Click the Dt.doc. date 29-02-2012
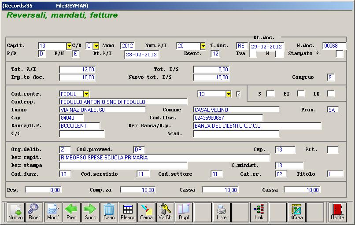Image resolution: width=355 pixels, height=225 pixels. tap(267, 46)
